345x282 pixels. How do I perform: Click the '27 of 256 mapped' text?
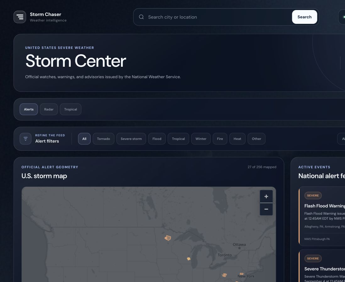[262, 167]
